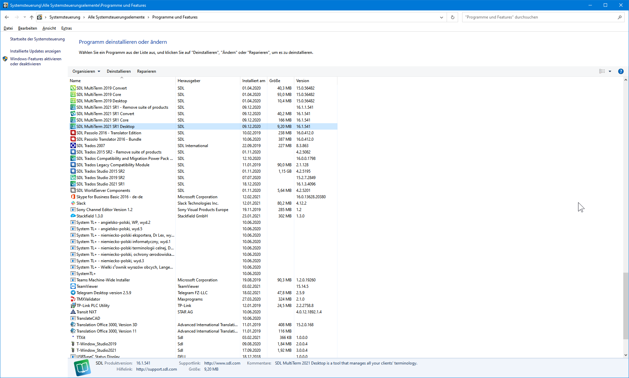The image size is (629, 378).
Task: Click the search magnifier icon
Action: tap(620, 17)
